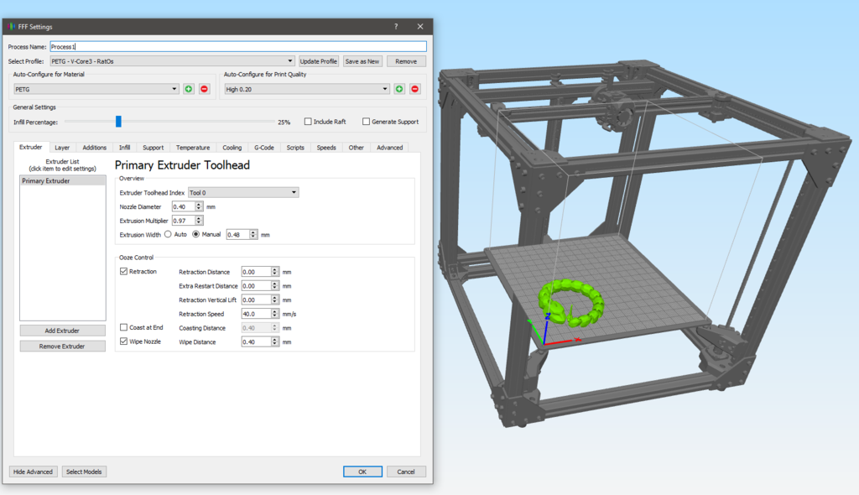
Task: Switch to the Speeds tab
Action: coord(326,148)
